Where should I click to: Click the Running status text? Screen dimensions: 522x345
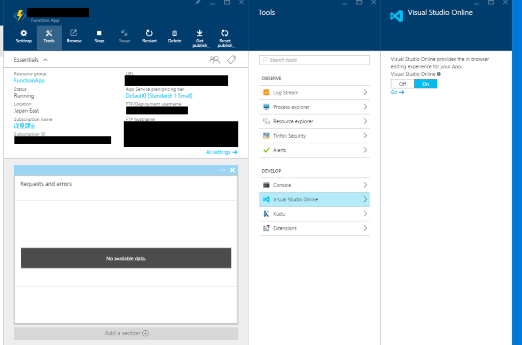[24, 96]
